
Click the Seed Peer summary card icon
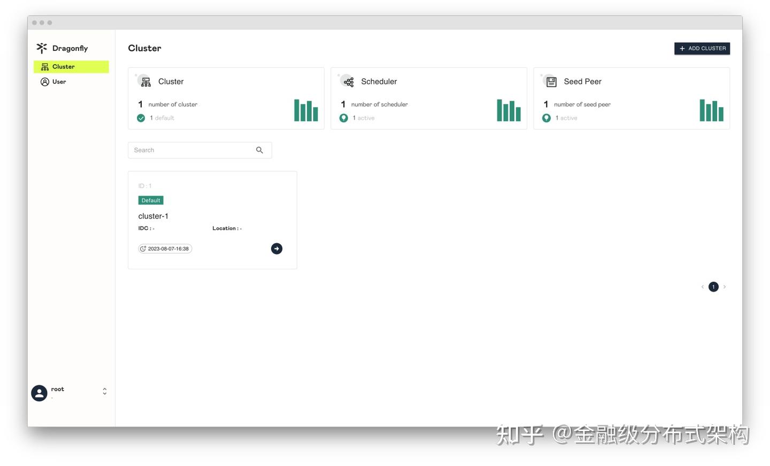[551, 82]
